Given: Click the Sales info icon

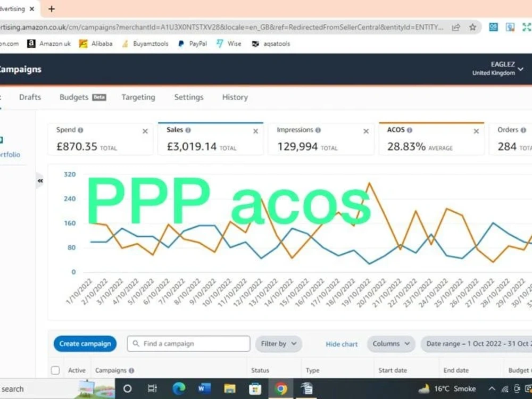Looking at the screenshot, I should pyautogui.click(x=188, y=130).
